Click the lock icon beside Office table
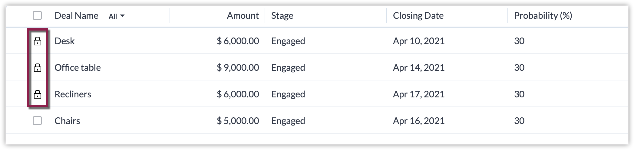 [37, 68]
